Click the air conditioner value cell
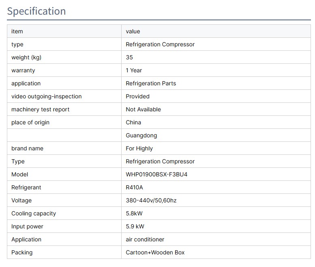Viewport: 315px width, 267px height. click(145, 239)
